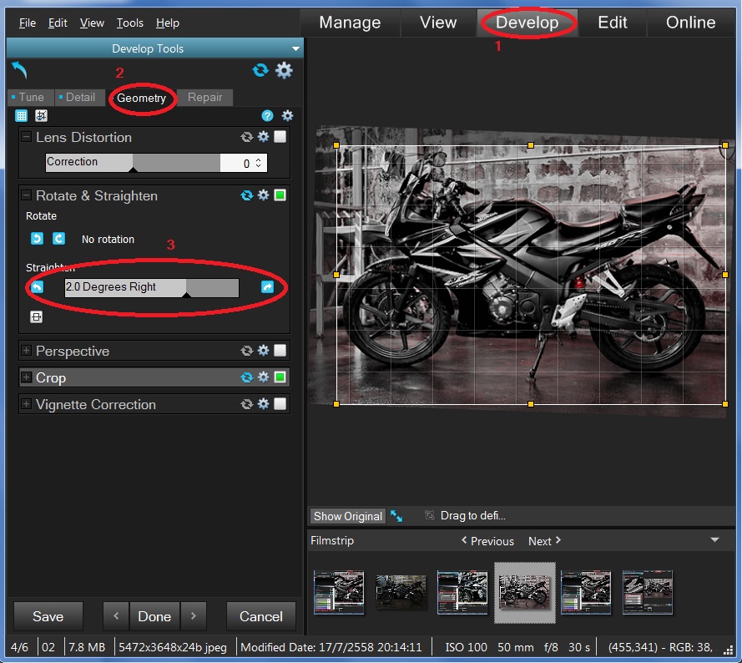742x663 pixels.
Task: Expand the Perspective section
Action: tap(27, 352)
